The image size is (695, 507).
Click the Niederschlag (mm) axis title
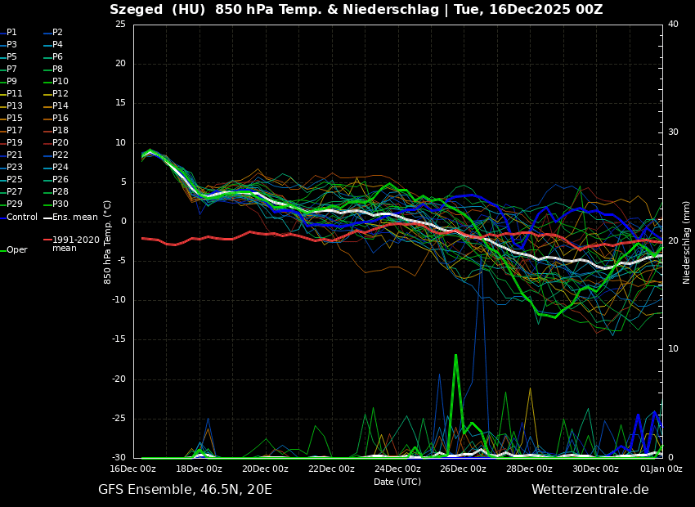point(687,242)
